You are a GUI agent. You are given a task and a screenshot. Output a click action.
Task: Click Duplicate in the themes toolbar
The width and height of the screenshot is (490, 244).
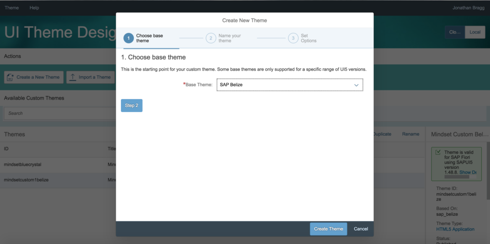click(382, 134)
